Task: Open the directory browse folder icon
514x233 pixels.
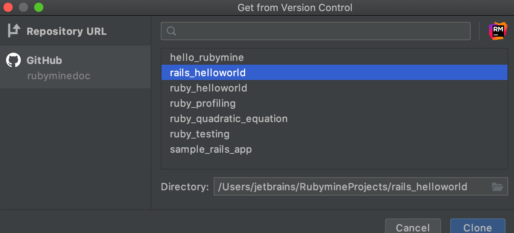Action: coord(497,187)
